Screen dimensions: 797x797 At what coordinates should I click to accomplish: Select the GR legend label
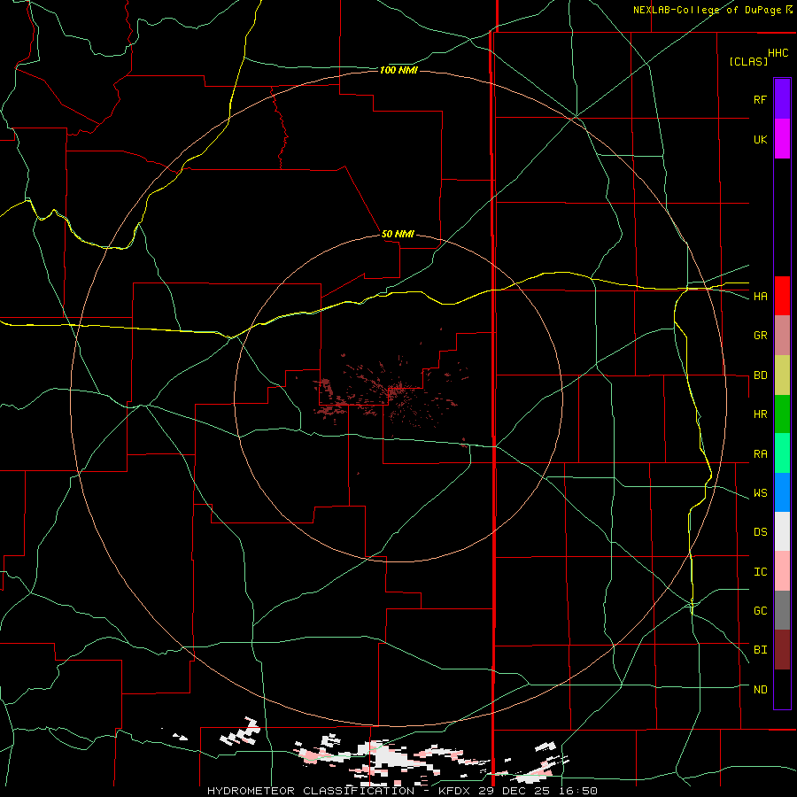pos(760,336)
